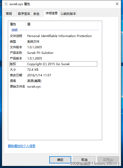Click the 取消 button
123x168 pixels.
(x=84, y=160)
